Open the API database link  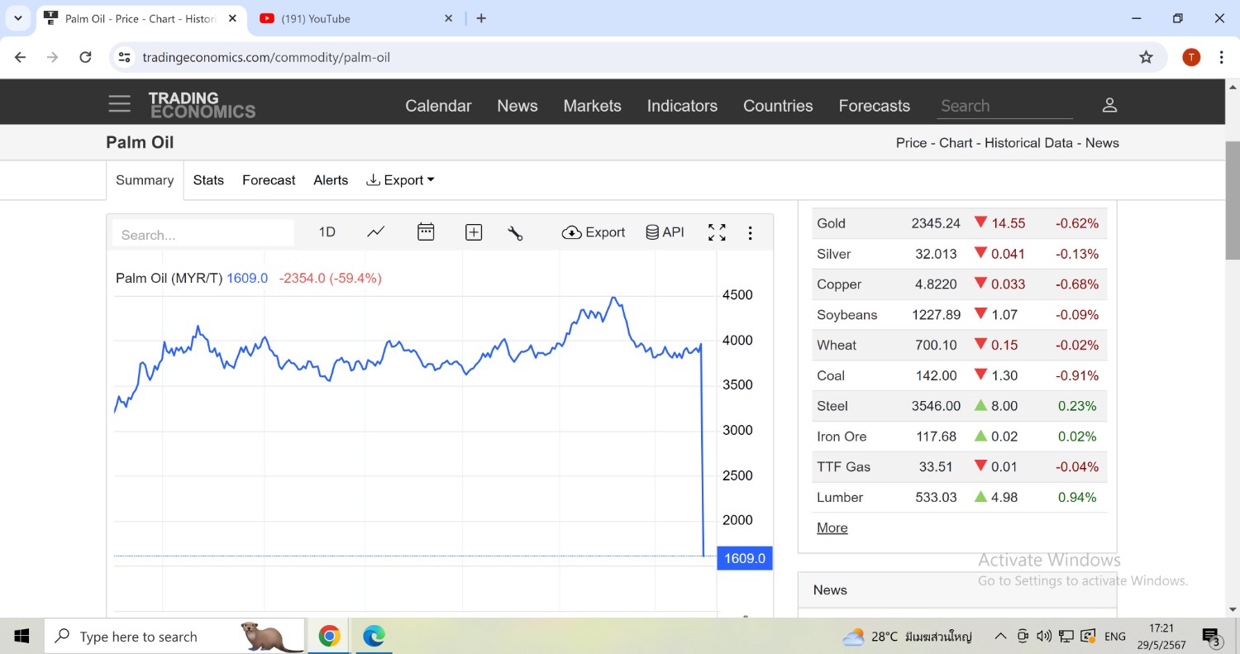point(665,232)
